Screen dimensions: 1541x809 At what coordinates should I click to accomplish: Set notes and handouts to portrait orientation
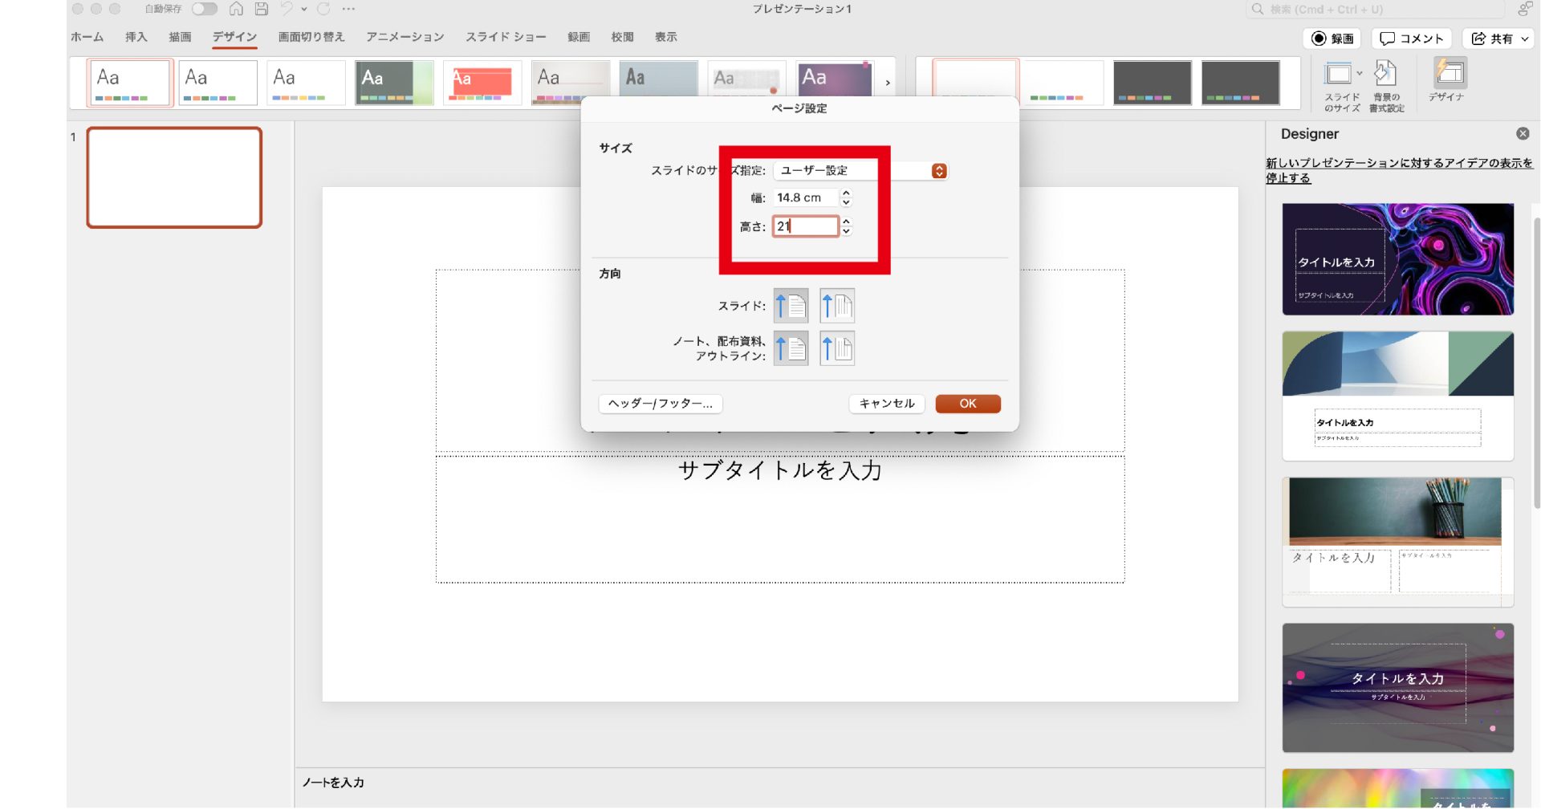[791, 348]
